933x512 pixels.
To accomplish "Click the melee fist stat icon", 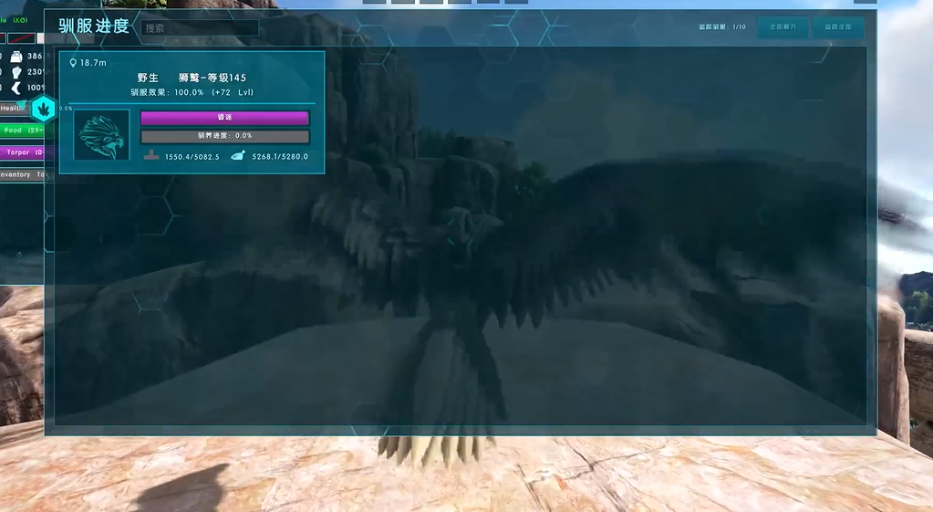I will click(16, 71).
